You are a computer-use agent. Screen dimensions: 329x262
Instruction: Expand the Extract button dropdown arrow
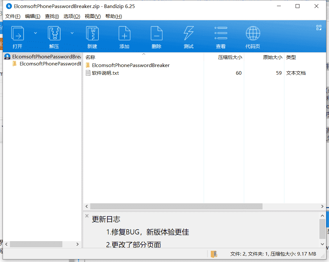72,33
